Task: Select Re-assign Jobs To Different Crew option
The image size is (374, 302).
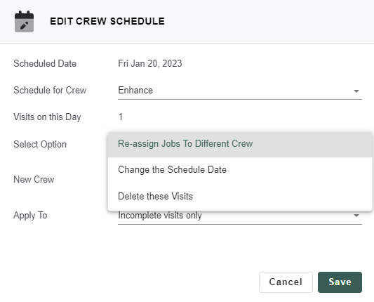Action: click(x=240, y=144)
